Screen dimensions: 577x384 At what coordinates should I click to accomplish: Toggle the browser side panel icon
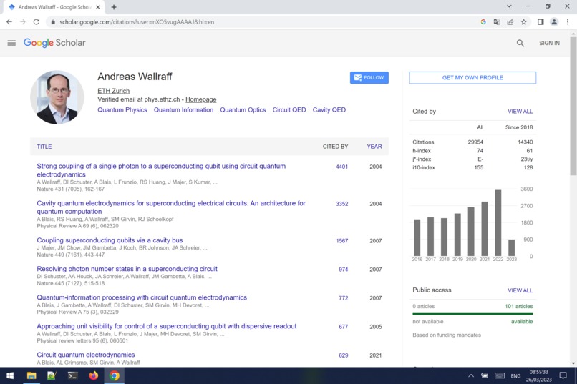pos(540,22)
